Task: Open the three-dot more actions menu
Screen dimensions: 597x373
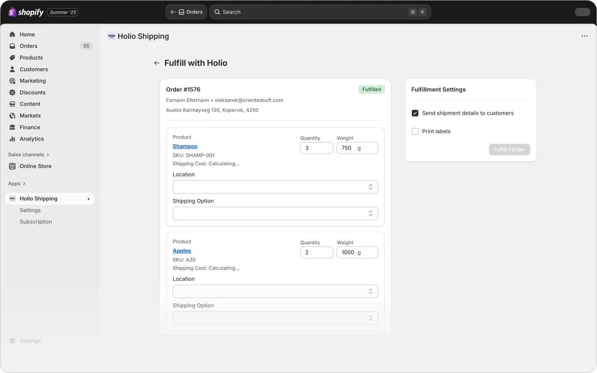Action: [585, 36]
